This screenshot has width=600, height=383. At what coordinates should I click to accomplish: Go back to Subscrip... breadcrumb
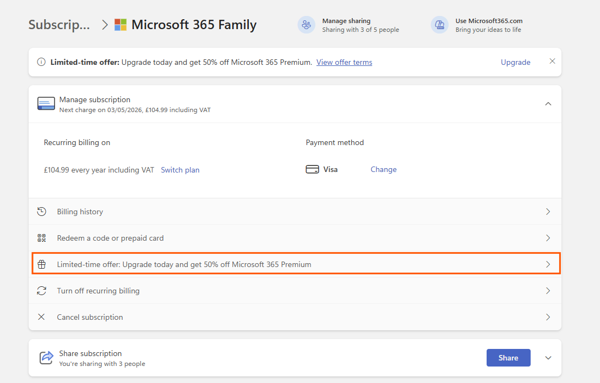(59, 25)
